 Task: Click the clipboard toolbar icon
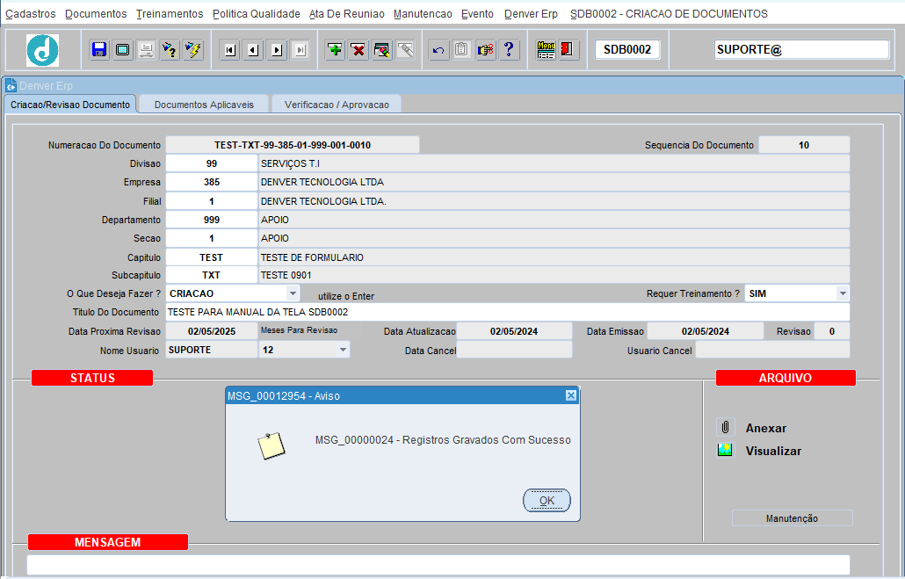pos(462,50)
